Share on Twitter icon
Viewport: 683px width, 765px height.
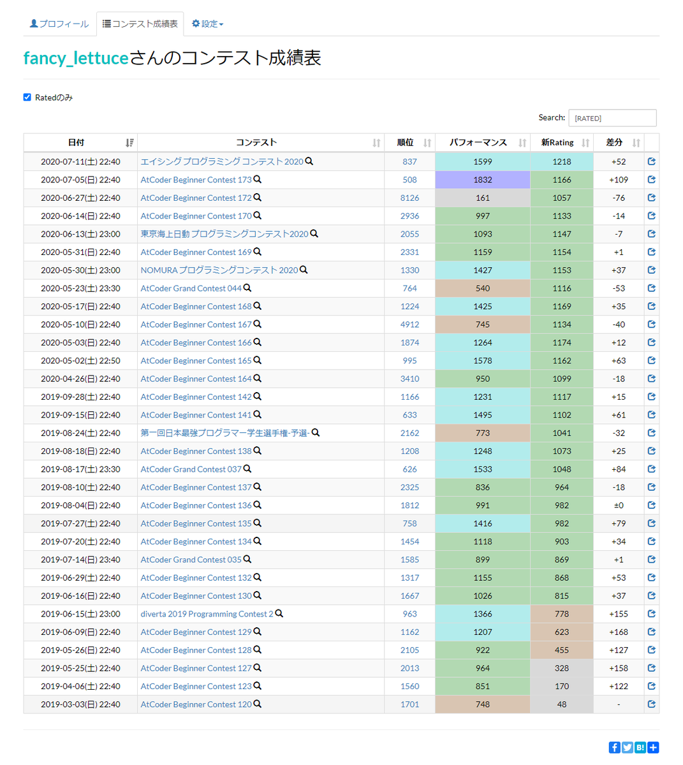coord(628,747)
